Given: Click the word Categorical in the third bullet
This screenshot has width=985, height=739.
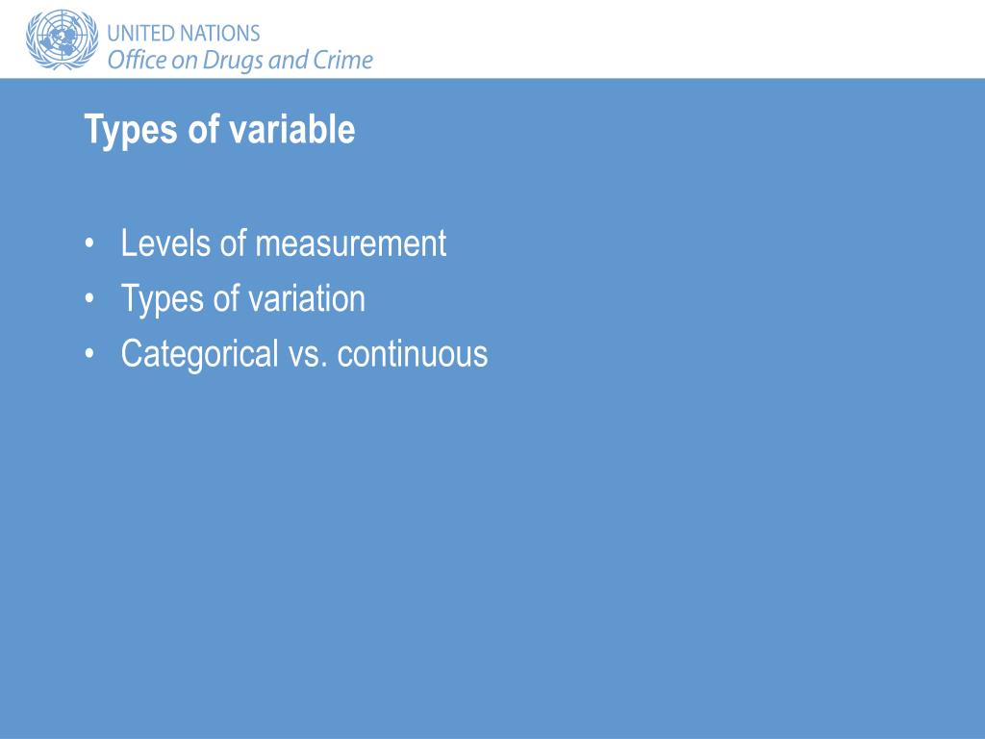Looking at the screenshot, I should (200, 354).
